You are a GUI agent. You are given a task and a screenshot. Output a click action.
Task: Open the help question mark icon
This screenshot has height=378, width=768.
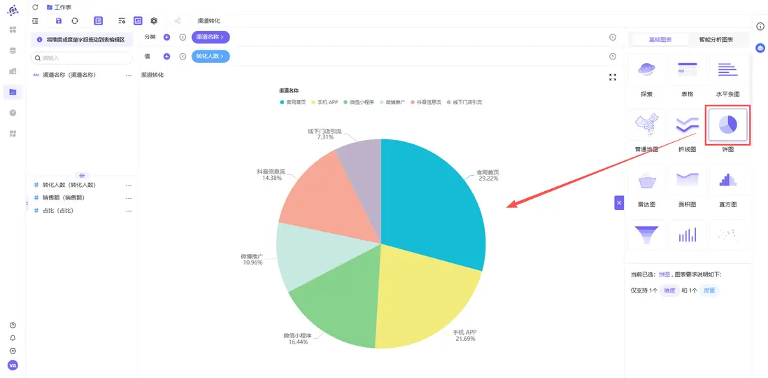pyautogui.click(x=13, y=325)
